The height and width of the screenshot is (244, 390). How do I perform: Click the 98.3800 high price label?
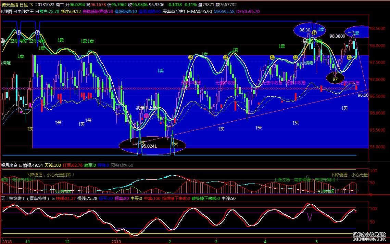pos(338,36)
